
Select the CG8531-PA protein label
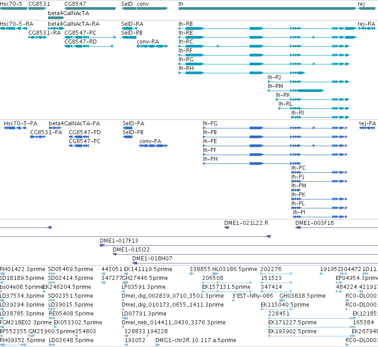tap(46, 132)
